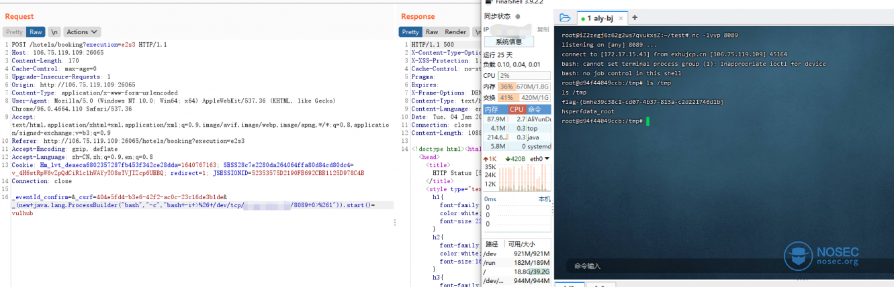Switch Response view to Render
The height and width of the screenshot is (287, 894).
[x=455, y=32]
